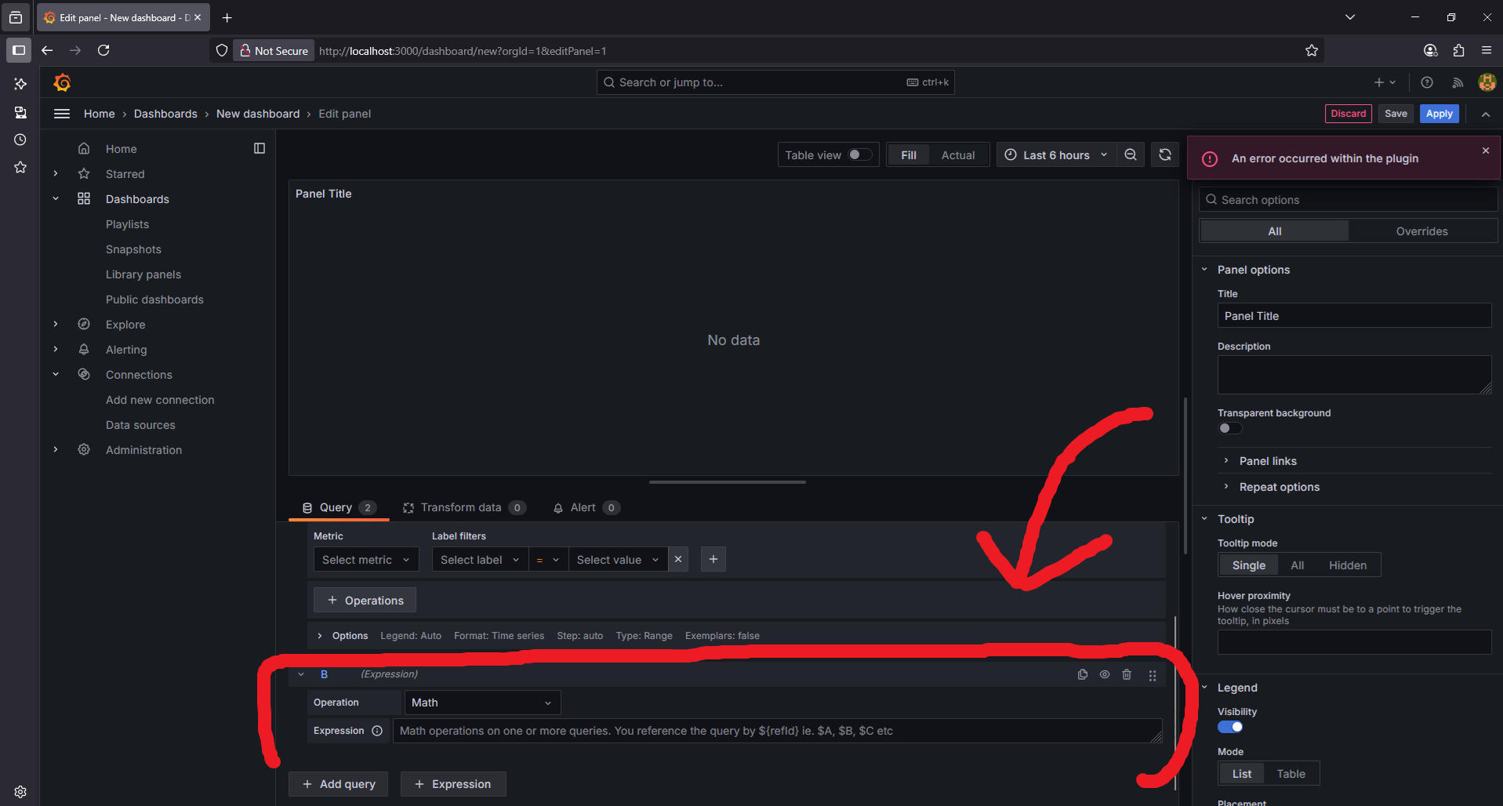Toggle expression B visibility eye icon
Screen dimensions: 1503x806
(x=1105, y=674)
